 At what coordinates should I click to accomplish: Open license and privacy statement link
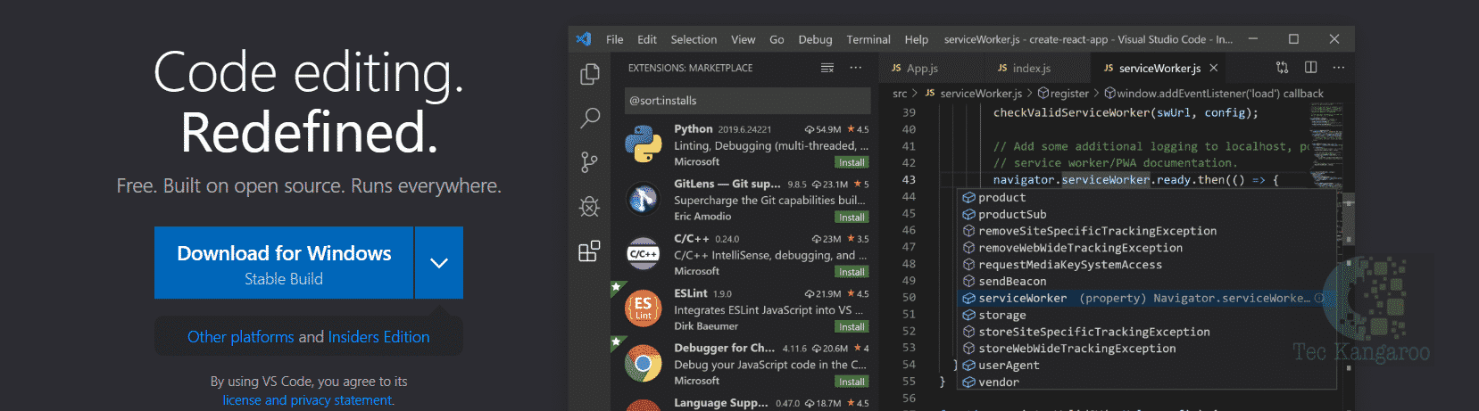[308, 400]
